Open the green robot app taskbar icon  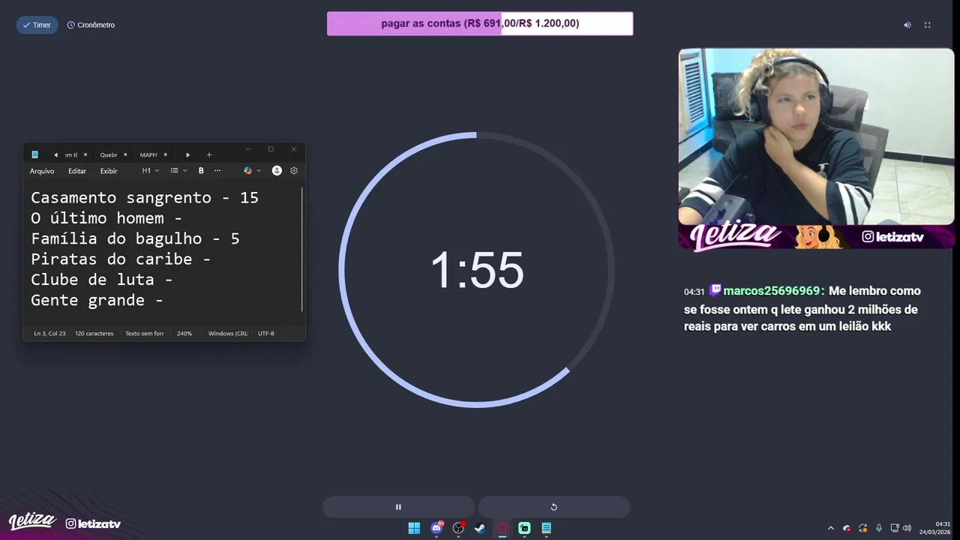coord(524,528)
